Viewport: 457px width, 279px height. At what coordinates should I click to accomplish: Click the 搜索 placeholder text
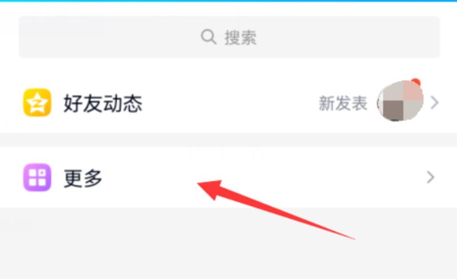point(240,37)
